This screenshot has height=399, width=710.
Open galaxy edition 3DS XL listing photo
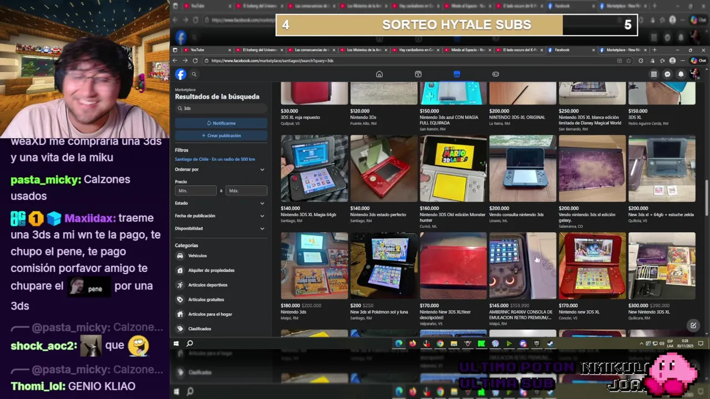pyautogui.click(x=592, y=168)
